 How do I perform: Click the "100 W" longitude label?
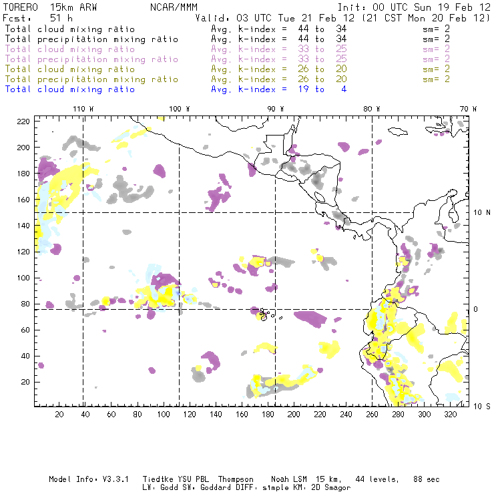[180, 109]
